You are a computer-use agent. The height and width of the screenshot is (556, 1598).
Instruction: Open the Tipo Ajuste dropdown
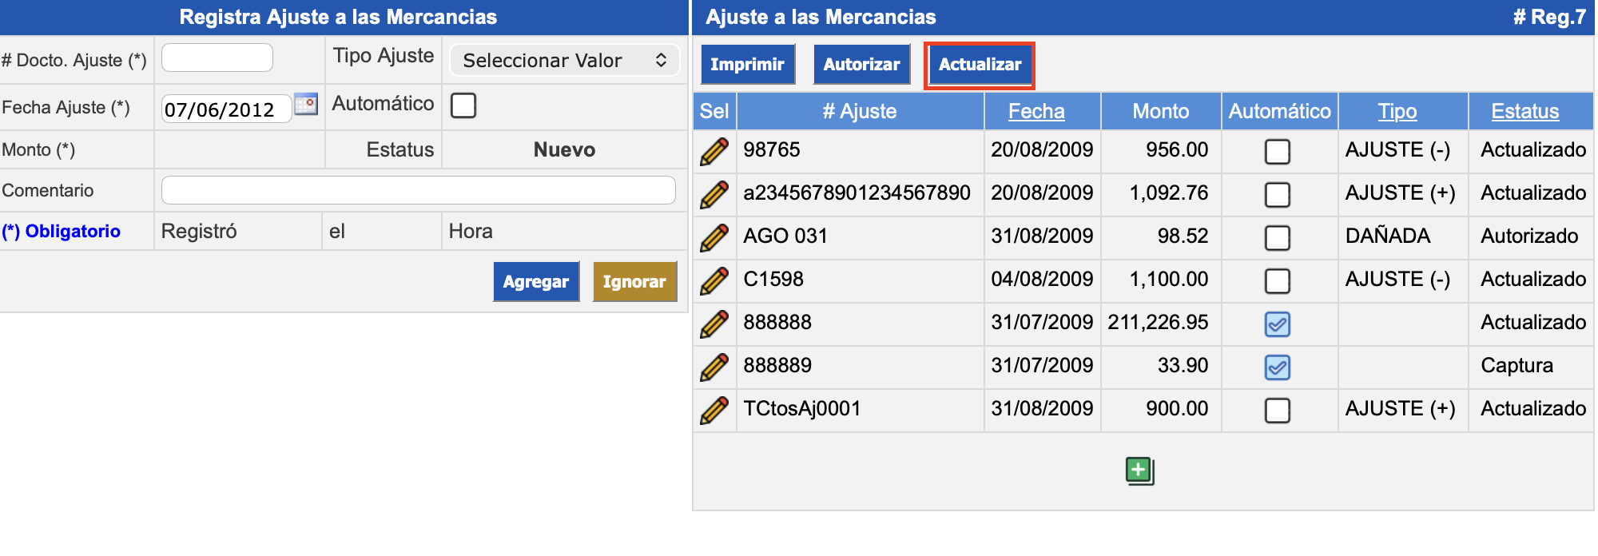(564, 61)
